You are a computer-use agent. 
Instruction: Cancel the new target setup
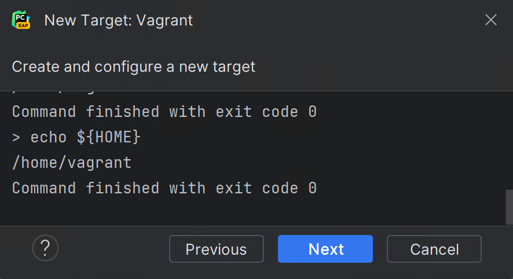click(x=434, y=249)
